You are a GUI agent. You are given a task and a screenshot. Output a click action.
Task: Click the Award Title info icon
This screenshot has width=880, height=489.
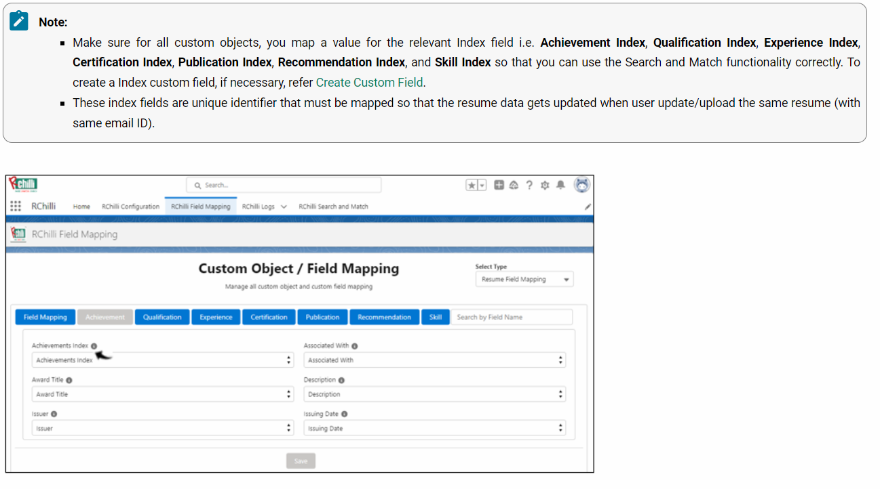pyautogui.click(x=69, y=381)
